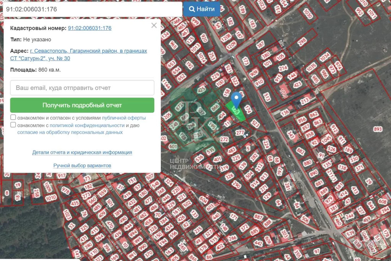
Task: Open the публичной оферты link
Action: click(x=124, y=118)
